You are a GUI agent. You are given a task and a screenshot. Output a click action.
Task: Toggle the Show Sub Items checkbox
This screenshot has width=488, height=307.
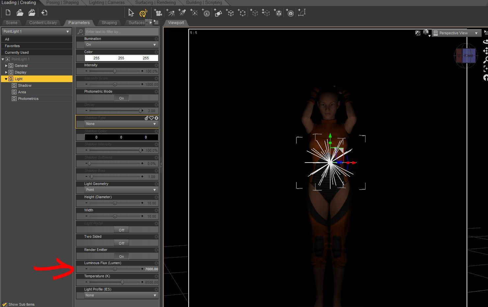coord(5,304)
